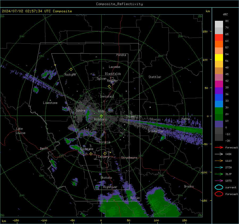Click the Didsbury city label
This screenshot has width=239, height=224.
click(x=100, y=119)
